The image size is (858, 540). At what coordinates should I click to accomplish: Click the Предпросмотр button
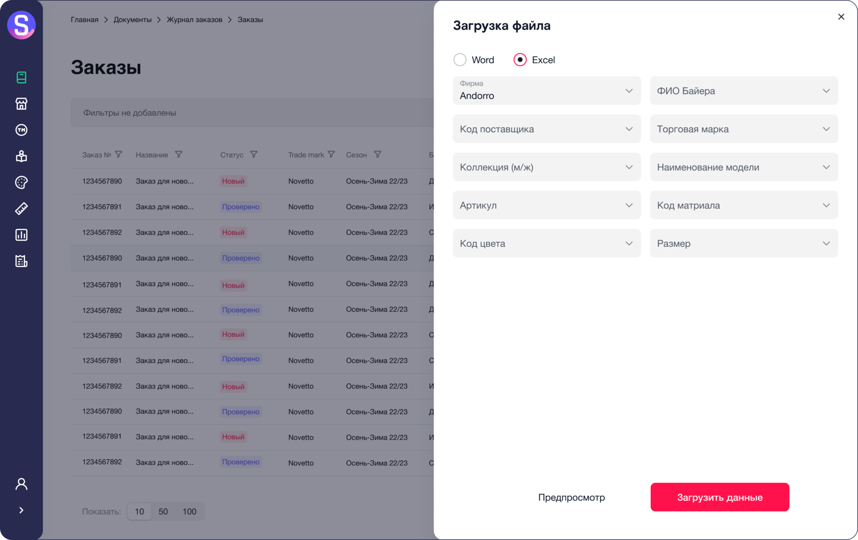tap(571, 497)
